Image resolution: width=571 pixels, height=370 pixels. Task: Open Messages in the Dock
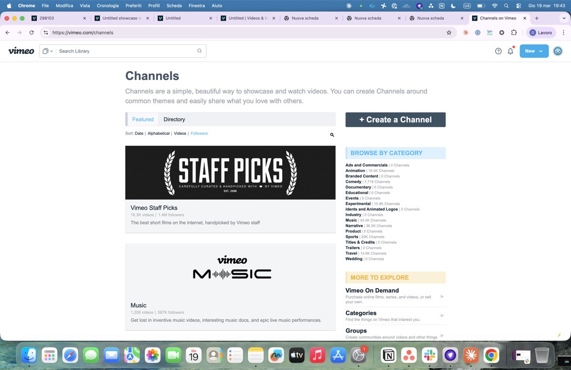91,355
